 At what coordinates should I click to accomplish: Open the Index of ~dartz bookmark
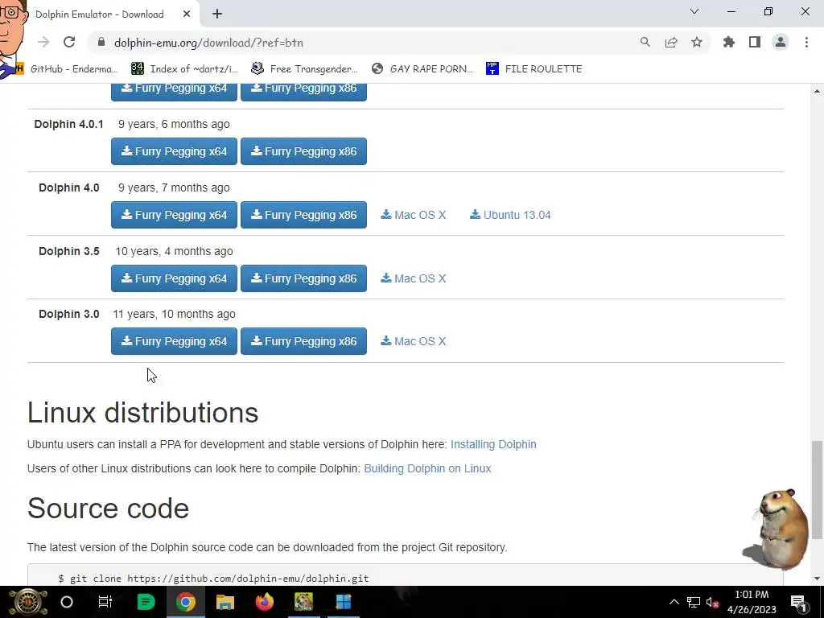click(x=184, y=69)
